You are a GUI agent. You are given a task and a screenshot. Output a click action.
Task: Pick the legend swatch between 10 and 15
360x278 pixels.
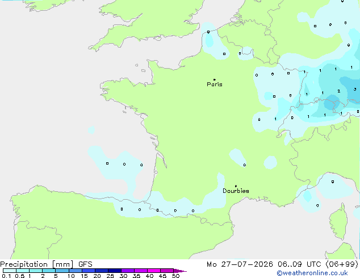pos(75,271)
